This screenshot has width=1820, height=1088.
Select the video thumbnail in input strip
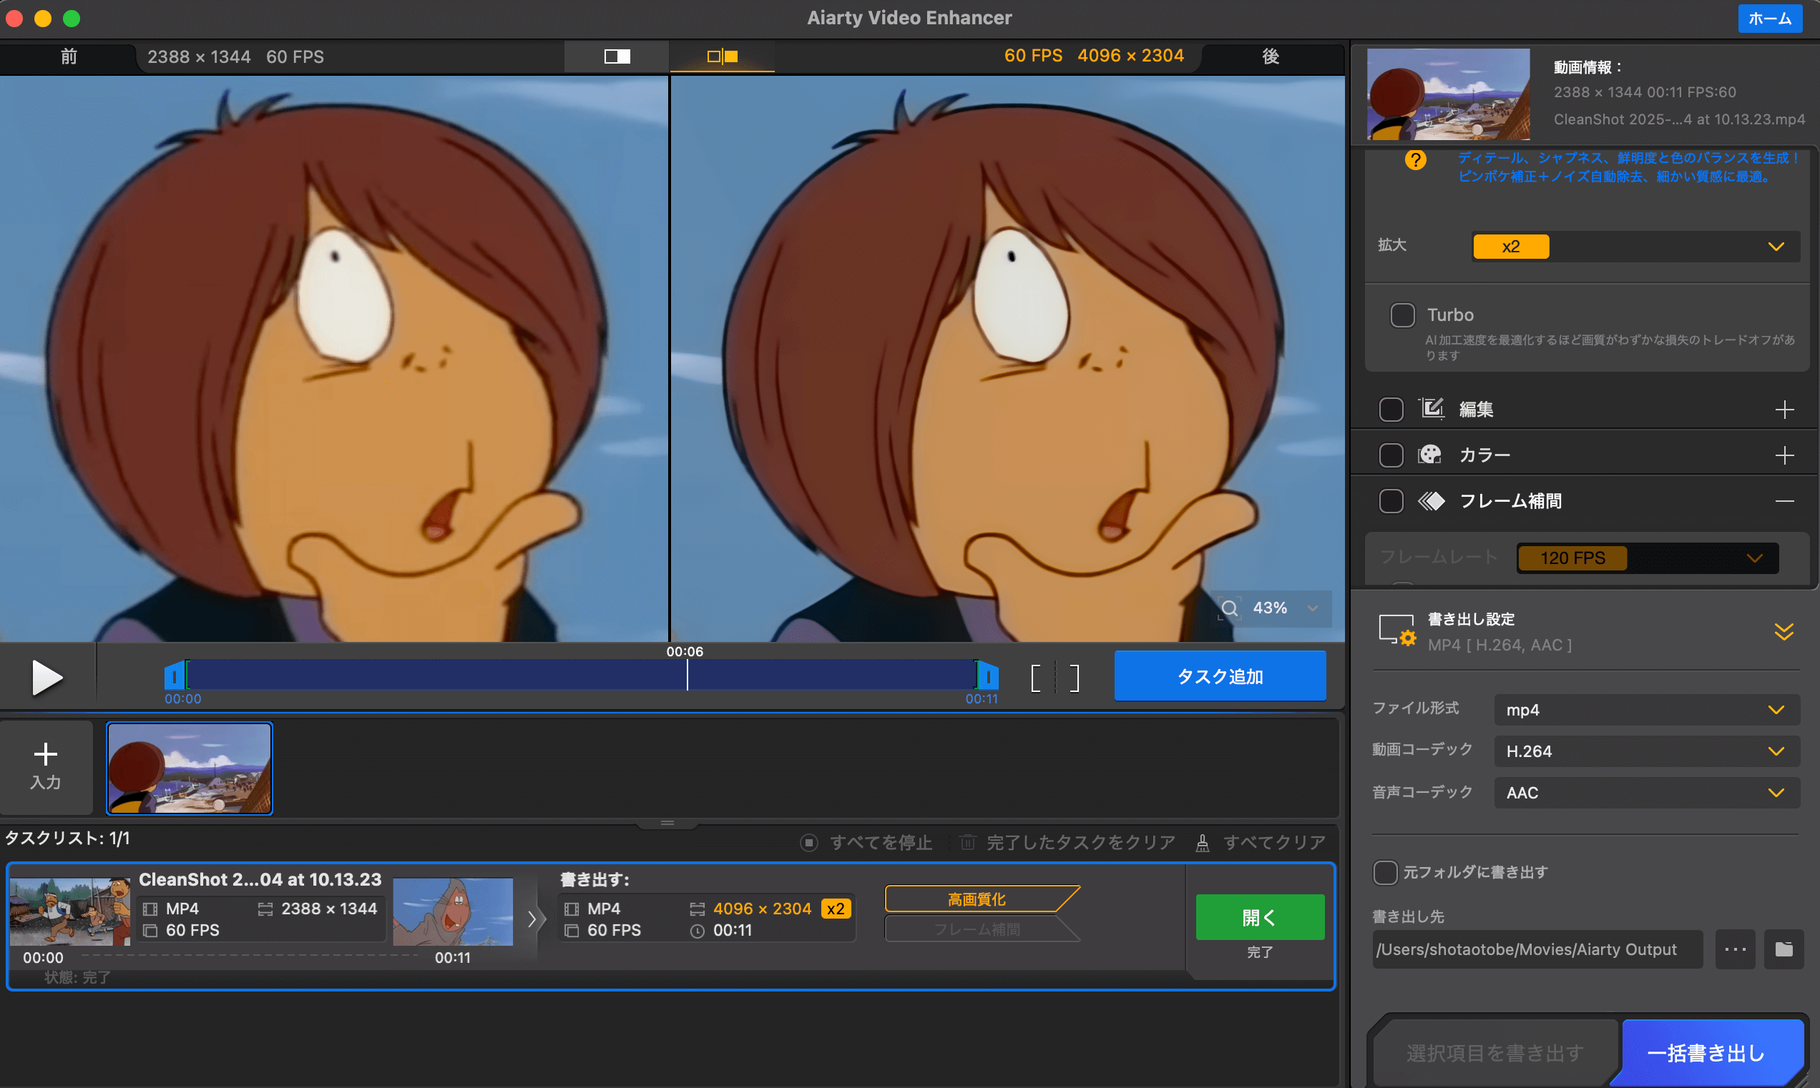pos(190,768)
